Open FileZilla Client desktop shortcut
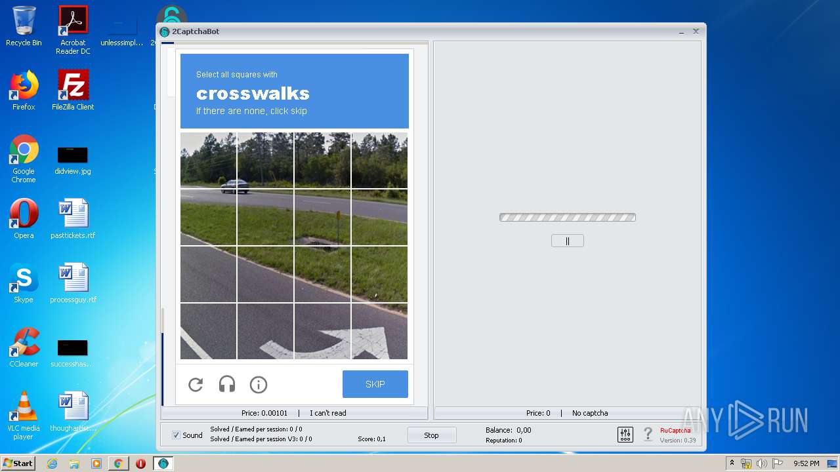This screenshot has width=840, height=472. 73,90
